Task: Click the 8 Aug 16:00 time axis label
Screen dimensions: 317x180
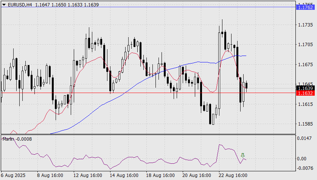Action: coord(50,175)
